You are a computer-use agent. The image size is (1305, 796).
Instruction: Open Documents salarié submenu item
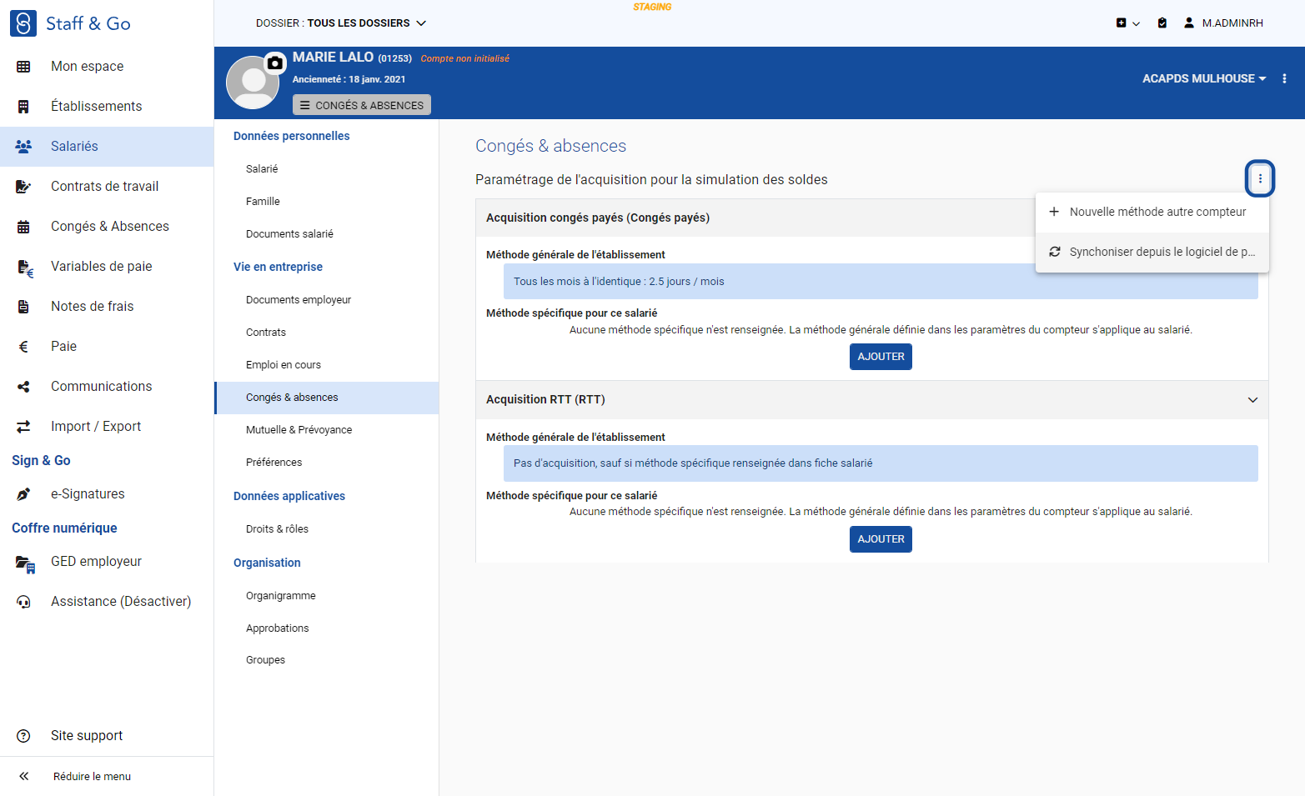tap(327, 234)
